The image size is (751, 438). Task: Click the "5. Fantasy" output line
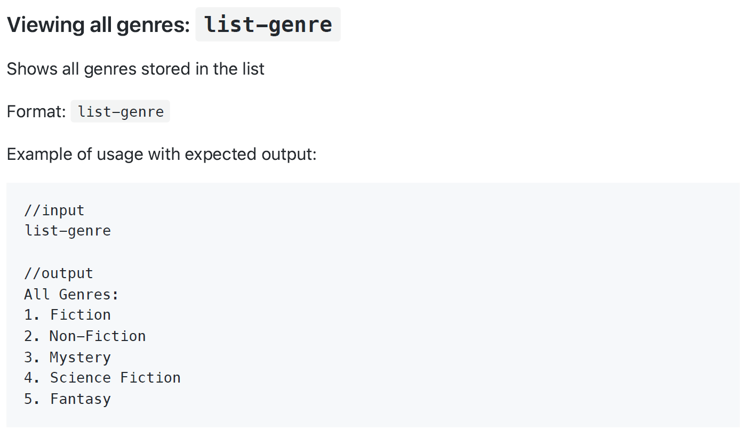pos(68,399)
